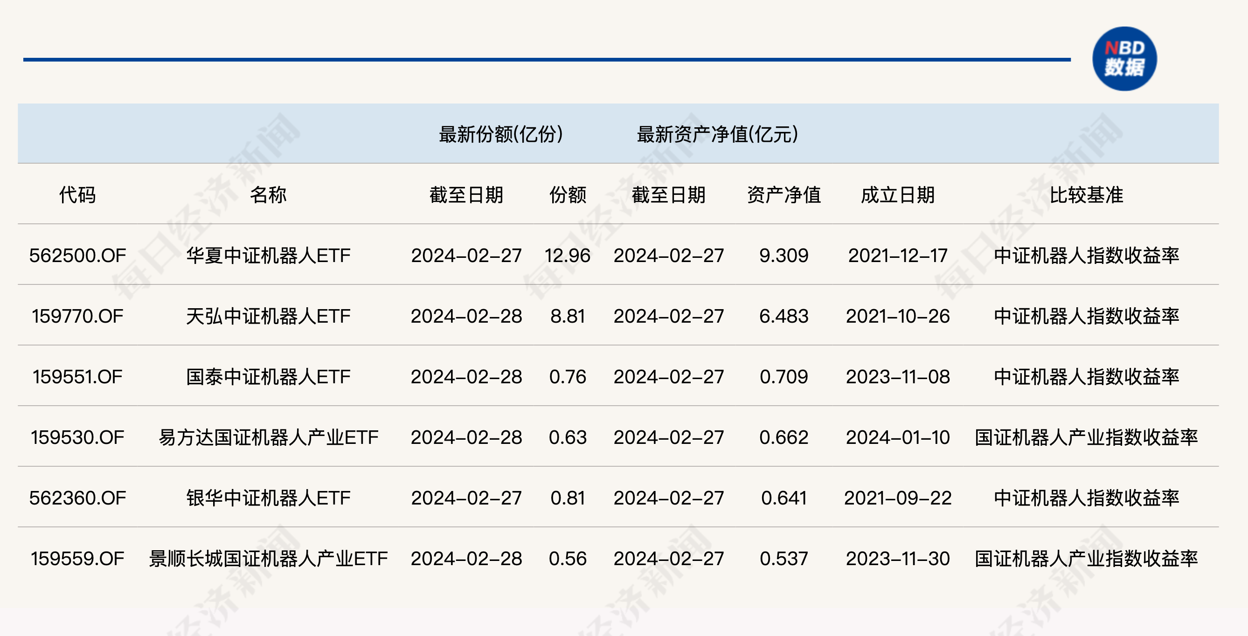The height and width of the screenshot is (636, 1248).
Task: Click inception date 2024-01-10
Action: click(x=898, y=437)
